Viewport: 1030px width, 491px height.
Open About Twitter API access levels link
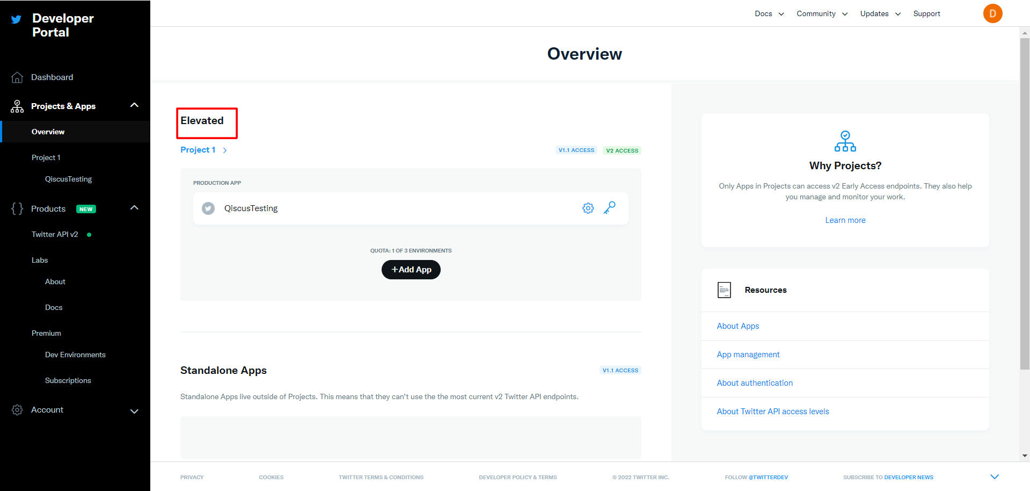[x=773, y=411]
